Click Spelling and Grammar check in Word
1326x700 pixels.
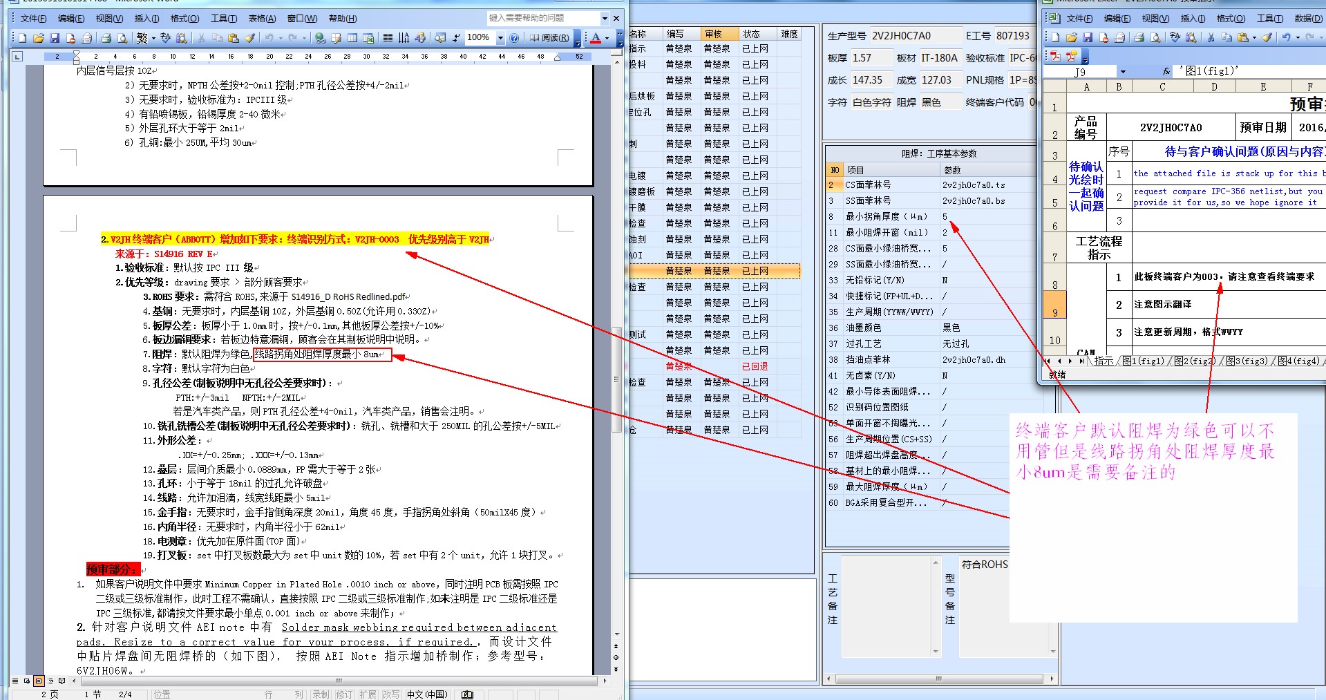tap(165, 38)
